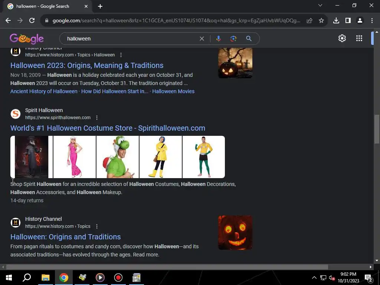Image resolution: width=380 pixels, height=285 pixels.
Task: Click the scrollbar down arrow
Action: (377, 261)
